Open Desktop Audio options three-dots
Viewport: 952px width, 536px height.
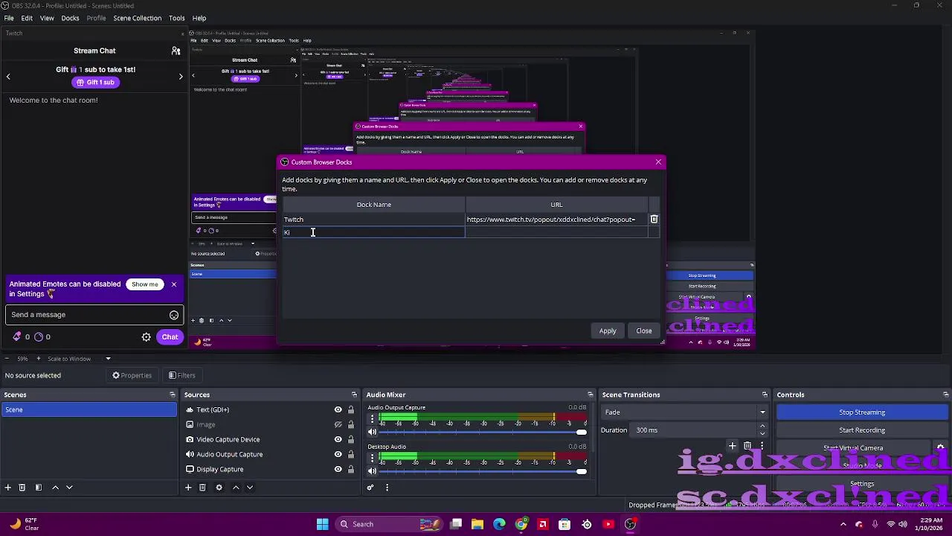372,459
